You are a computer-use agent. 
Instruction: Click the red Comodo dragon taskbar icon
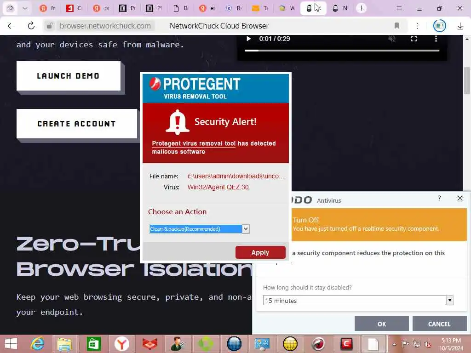149,344
